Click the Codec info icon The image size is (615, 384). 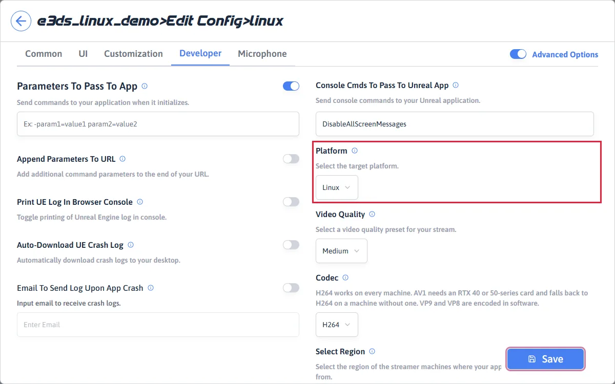[345, 278]
